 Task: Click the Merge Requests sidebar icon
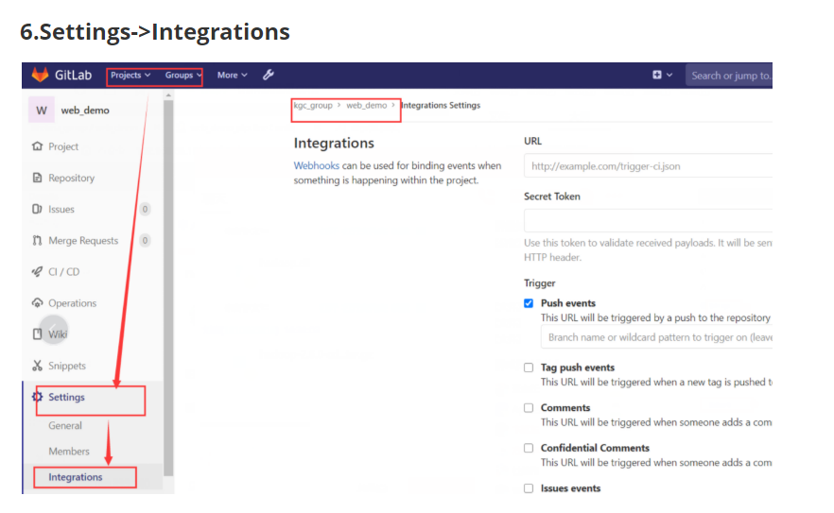click(x=38, y=241)
